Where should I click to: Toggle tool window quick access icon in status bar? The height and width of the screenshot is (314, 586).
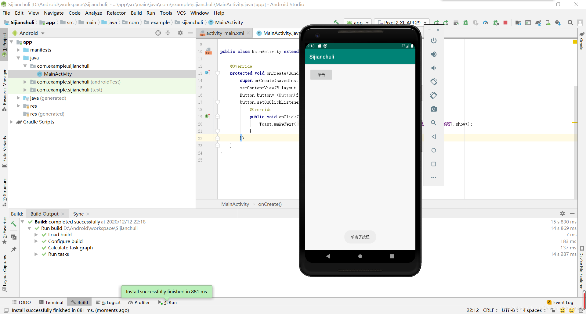click(6, 310)
